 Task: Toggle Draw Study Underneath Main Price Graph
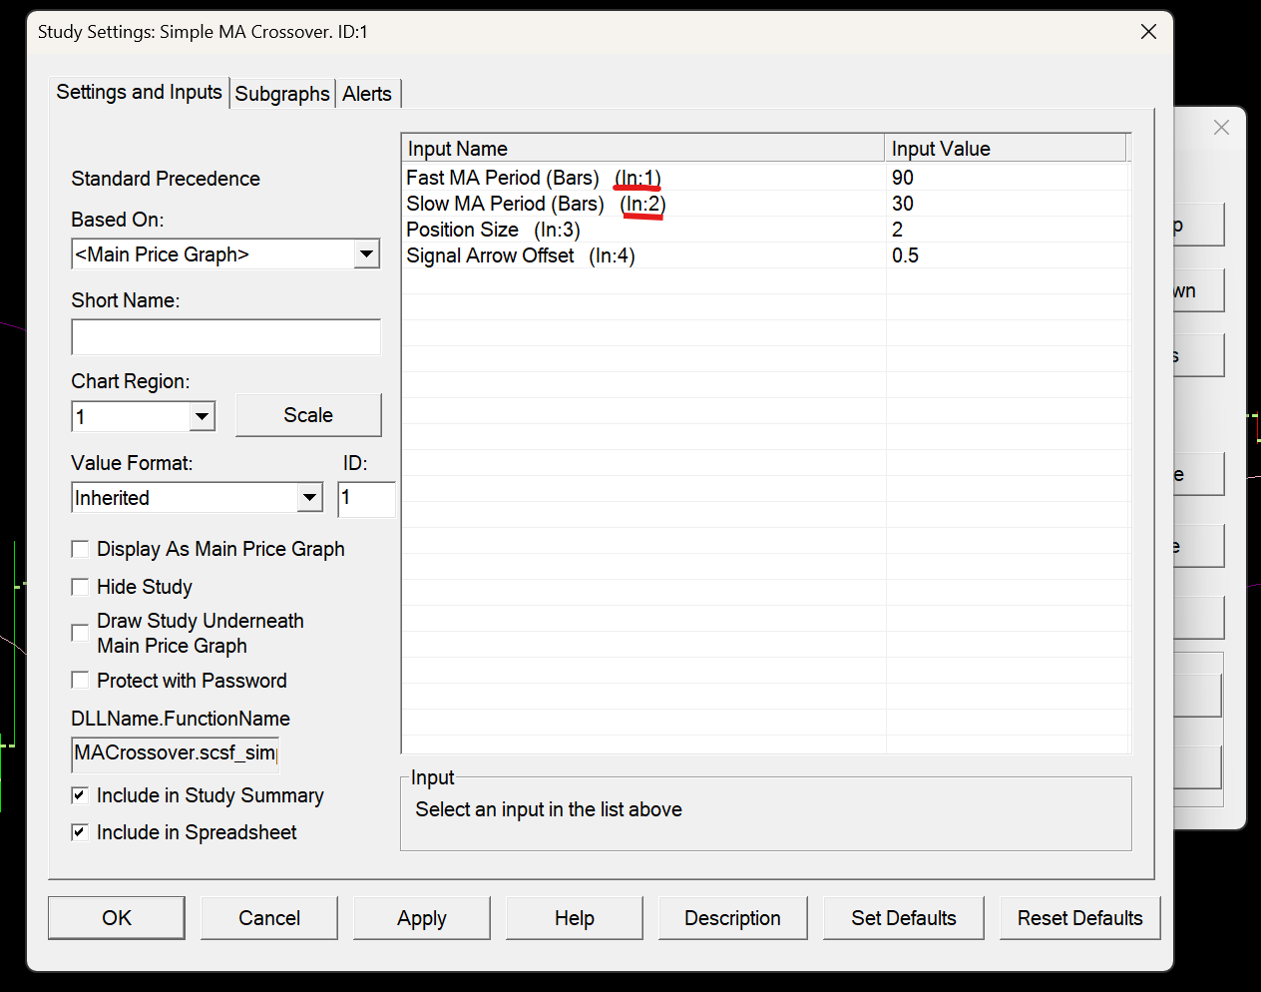(x=81, y=633)
